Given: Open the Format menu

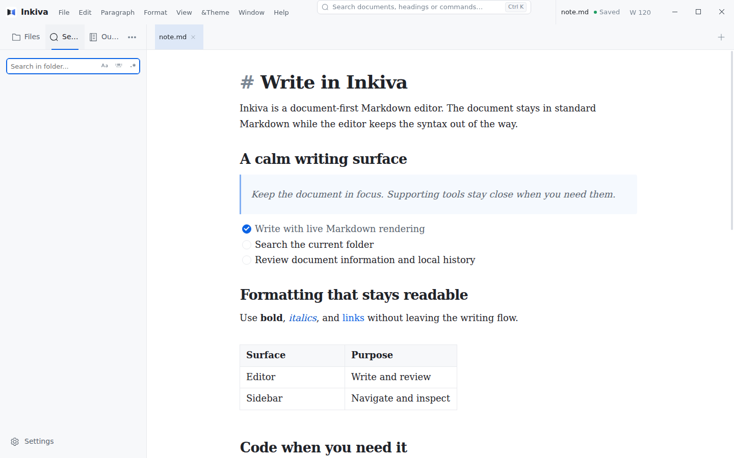Looking at the screenshot, I should 155,12.
